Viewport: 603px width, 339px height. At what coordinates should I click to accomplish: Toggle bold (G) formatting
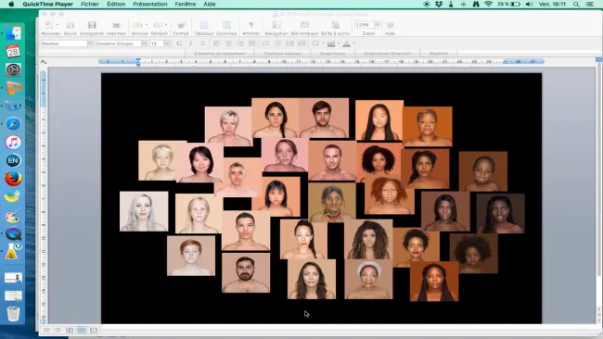click(179, 44)
